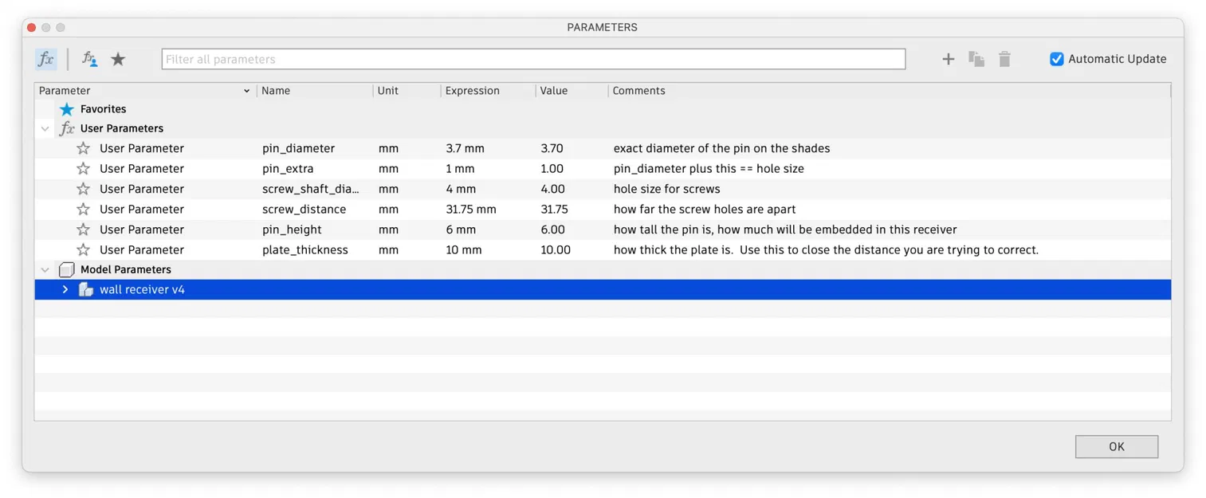Toggle the Automatic Update checkbox

click(x=1057, y=59)
